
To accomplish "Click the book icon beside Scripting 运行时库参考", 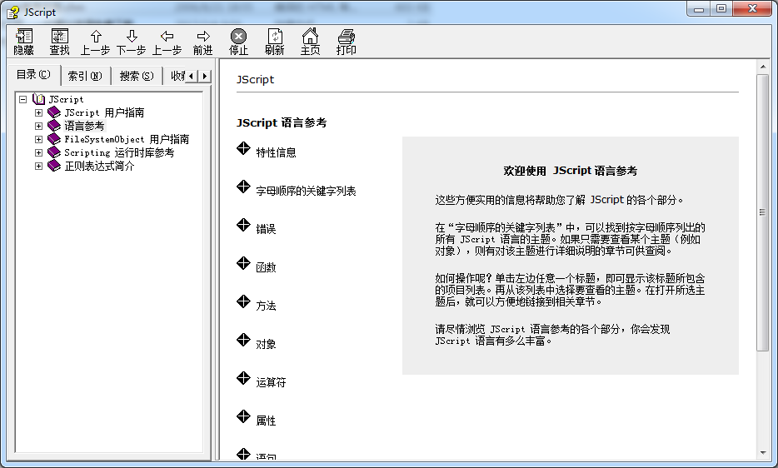I will [54, 153].
